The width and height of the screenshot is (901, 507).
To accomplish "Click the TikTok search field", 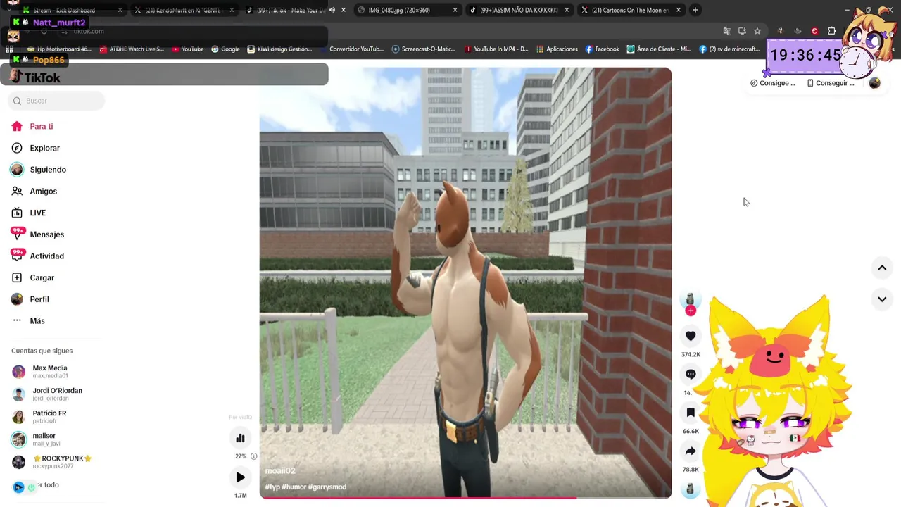I will 56,101.
